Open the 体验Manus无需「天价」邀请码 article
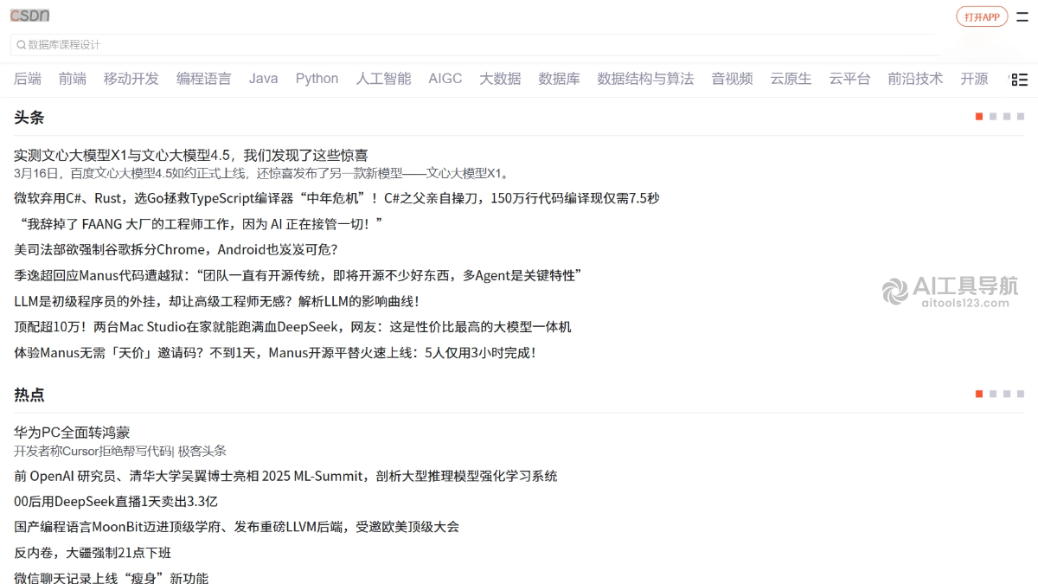 (x=275, y=352)
